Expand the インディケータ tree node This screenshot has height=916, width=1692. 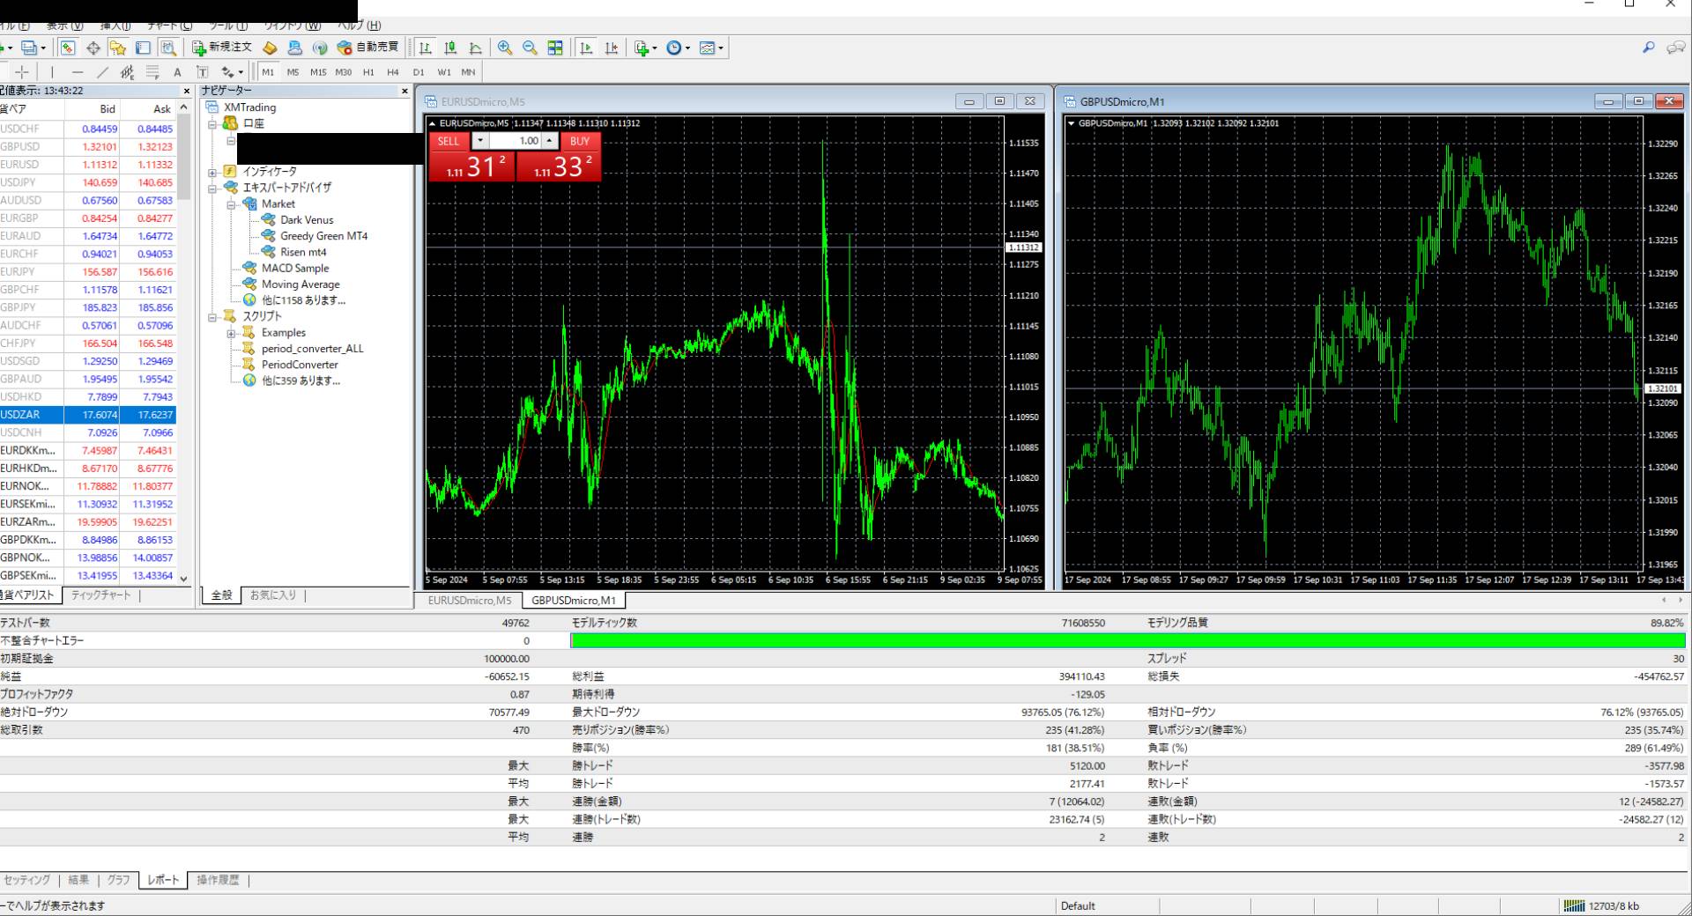[212, 172]
